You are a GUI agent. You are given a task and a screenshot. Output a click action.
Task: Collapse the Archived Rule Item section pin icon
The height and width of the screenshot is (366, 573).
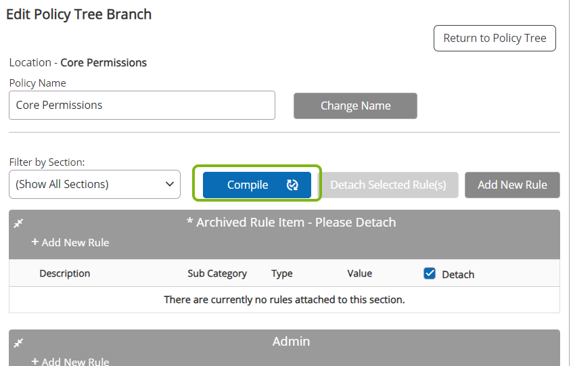click(19, 223)
